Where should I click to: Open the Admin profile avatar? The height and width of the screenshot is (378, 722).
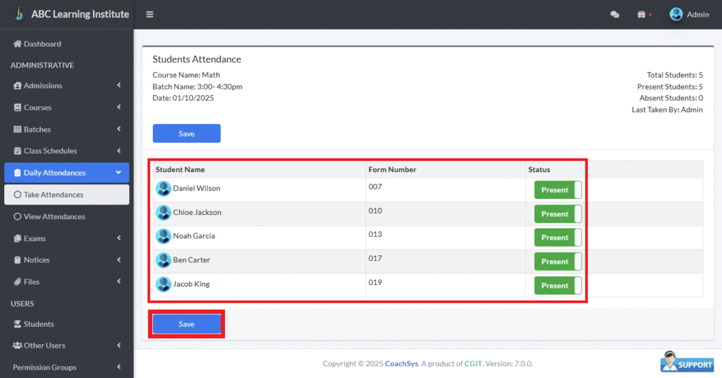coord(676,15)
